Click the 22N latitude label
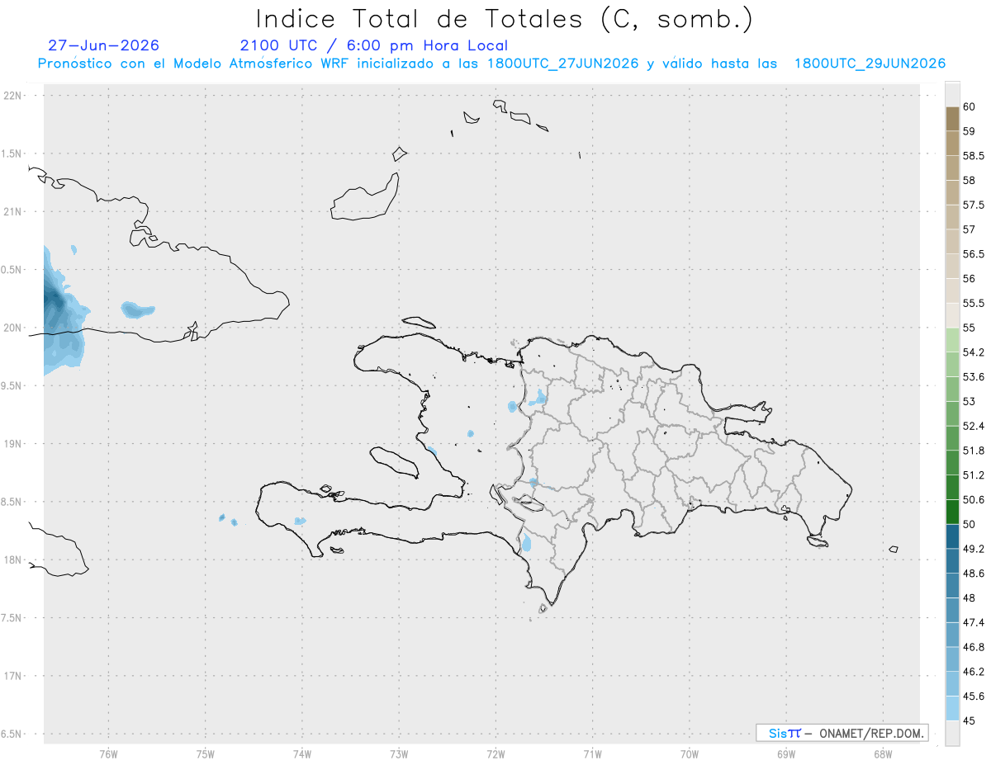The image size is (991, 765). [x=13, y=96]
